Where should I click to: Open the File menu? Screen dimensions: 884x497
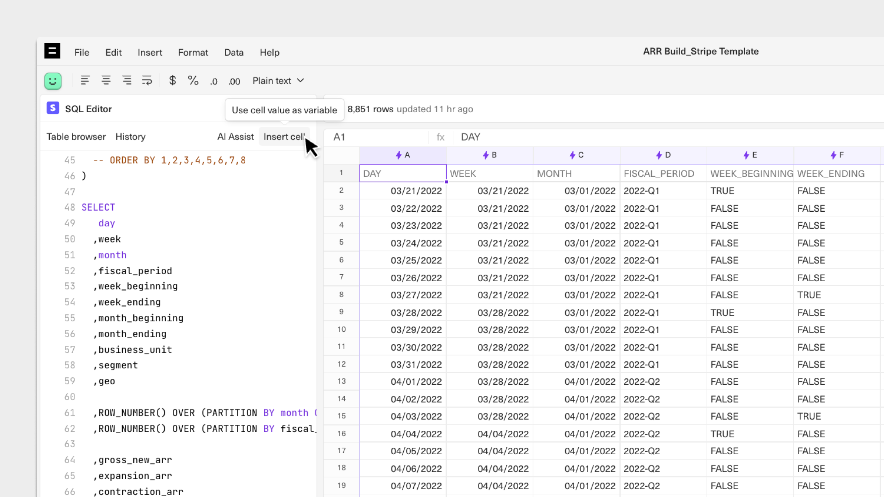(x=82, y=52)
